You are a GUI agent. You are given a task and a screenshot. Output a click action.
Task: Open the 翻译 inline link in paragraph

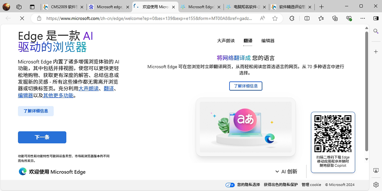pos(109,88)
